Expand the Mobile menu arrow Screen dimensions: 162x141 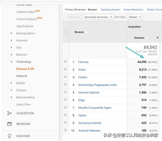pyautogui.click(x=12, y=83)
